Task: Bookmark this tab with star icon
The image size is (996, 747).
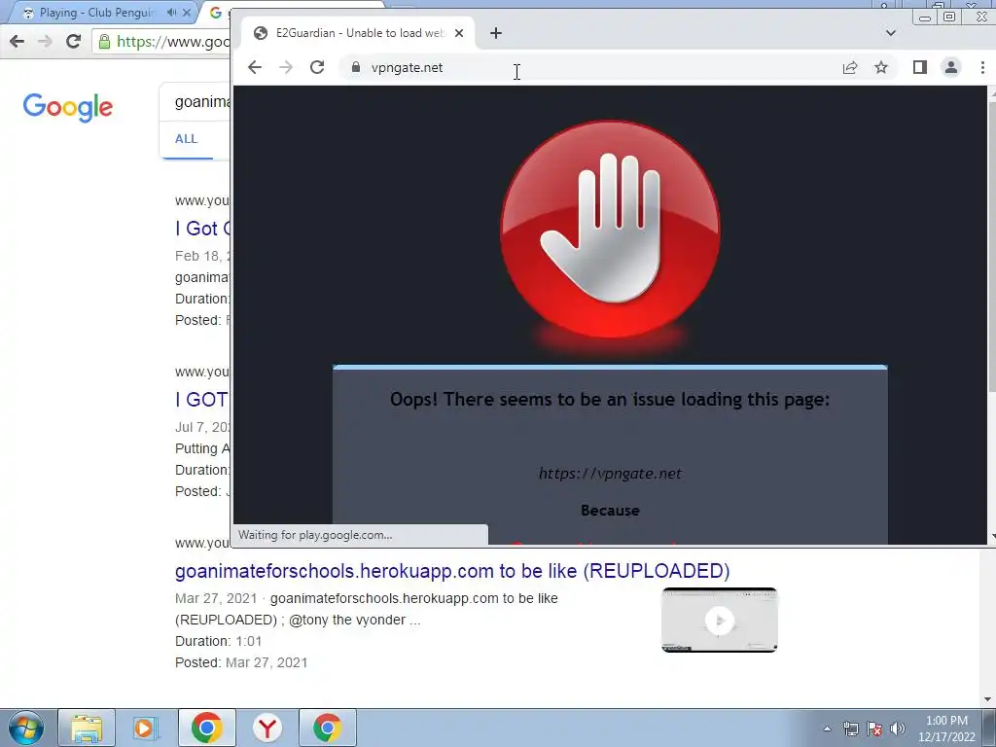Action: (x=881, y=67)
